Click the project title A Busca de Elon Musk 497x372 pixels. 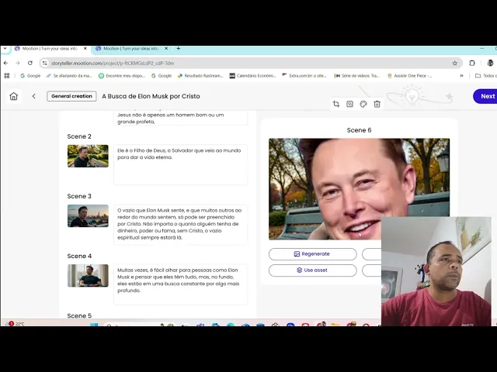(151, 96)
